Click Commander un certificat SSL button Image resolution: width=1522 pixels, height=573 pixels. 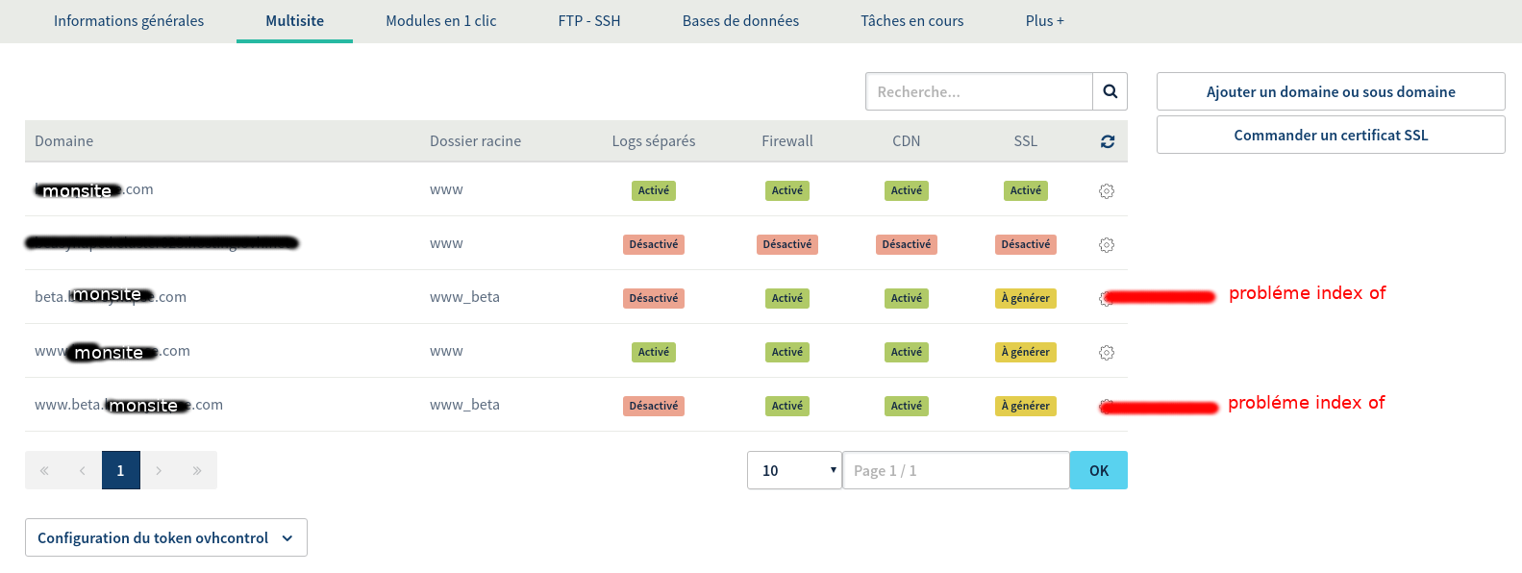[x=1330, y=135]
